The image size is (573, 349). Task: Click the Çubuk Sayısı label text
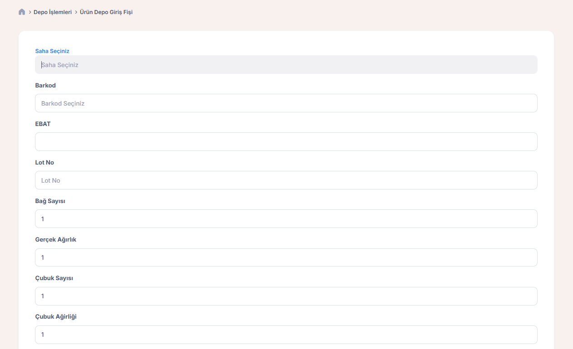(54, 278)
